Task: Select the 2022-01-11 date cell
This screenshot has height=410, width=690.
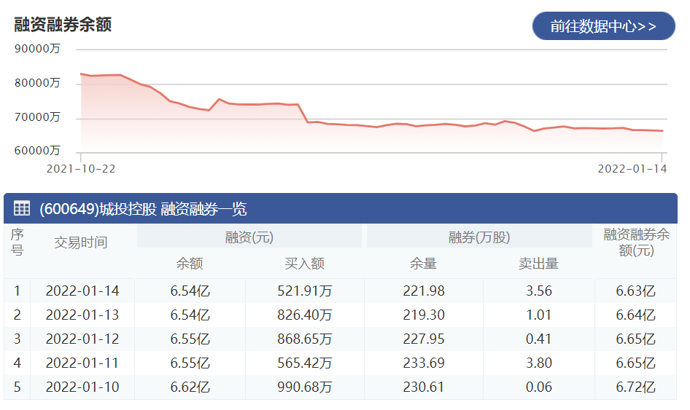Action: point(82,363)
